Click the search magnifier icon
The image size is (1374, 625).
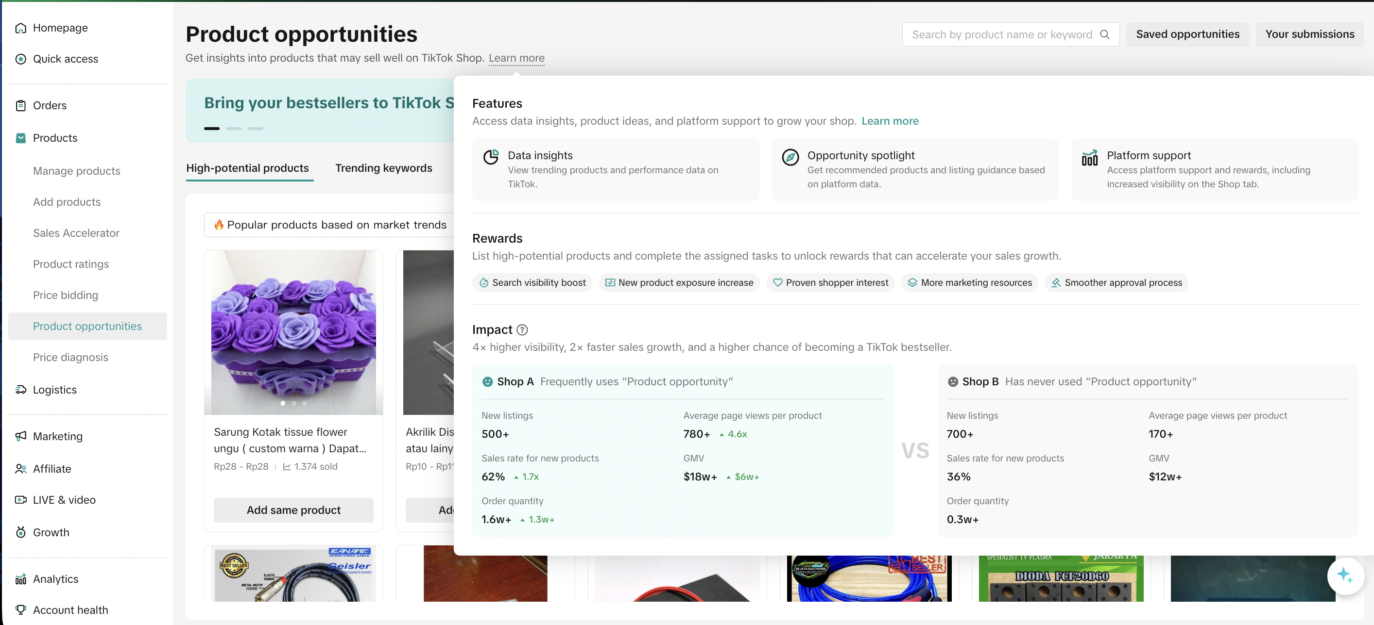tap(1105, 34)
